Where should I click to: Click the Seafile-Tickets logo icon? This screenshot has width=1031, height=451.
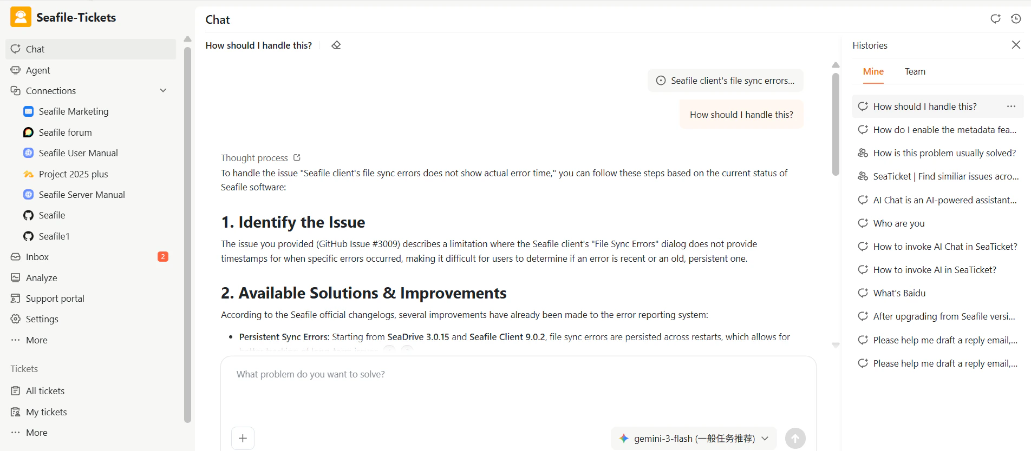(x=21, y=17)
